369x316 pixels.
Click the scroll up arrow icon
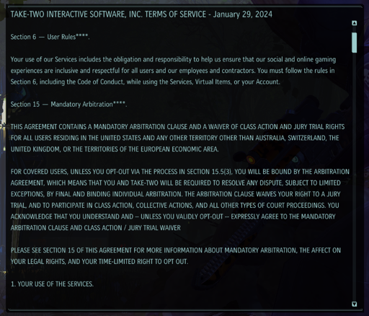click(x=354, y=23)
